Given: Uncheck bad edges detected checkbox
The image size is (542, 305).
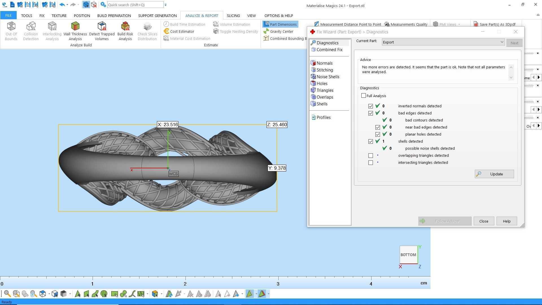Looking at the screenshot, I should [371, 113].
